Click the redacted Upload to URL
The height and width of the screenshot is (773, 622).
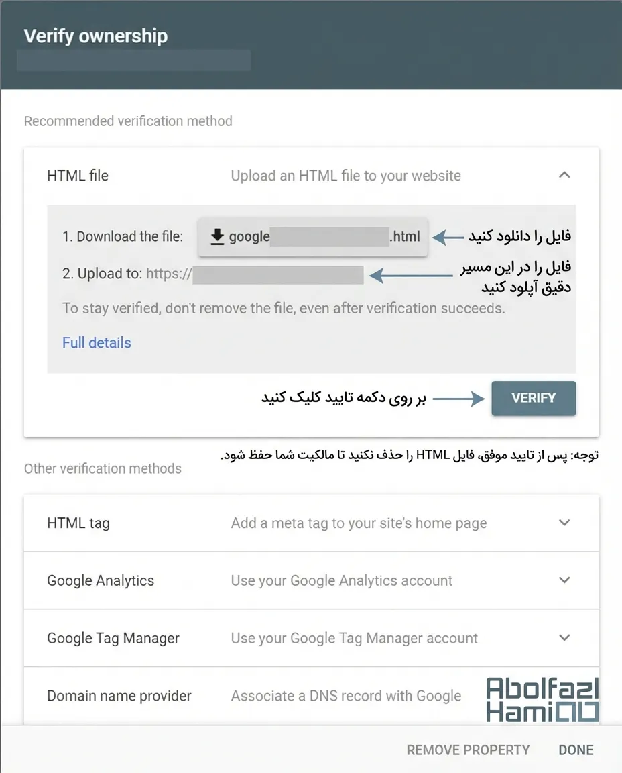pos(277,275)
